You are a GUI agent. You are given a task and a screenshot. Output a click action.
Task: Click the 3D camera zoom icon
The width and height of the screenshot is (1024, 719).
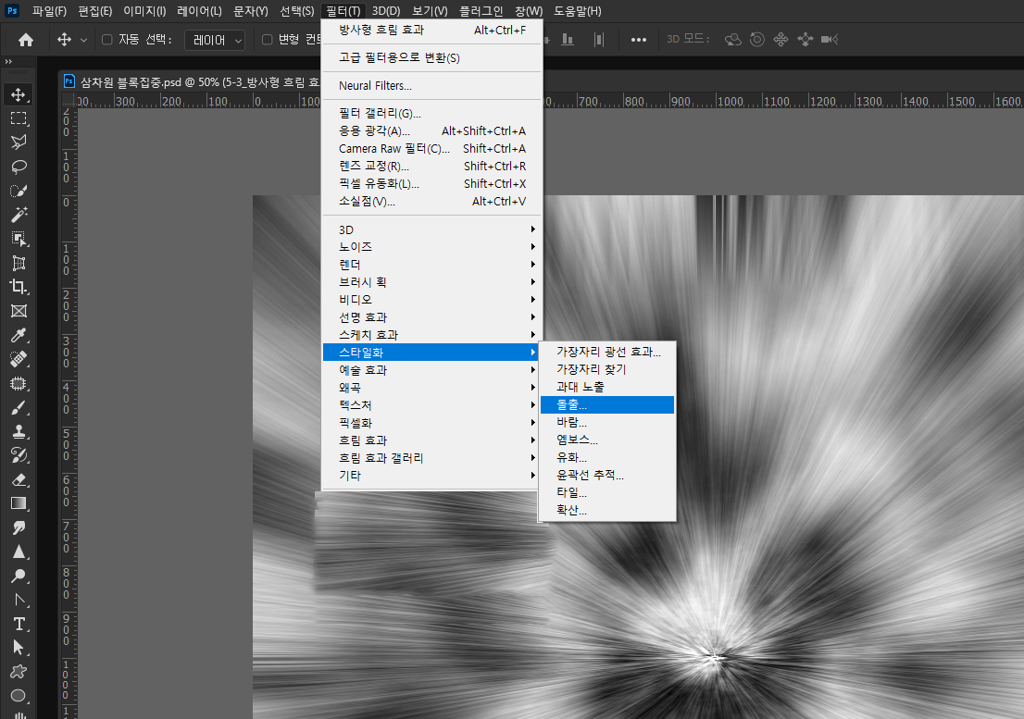(x=830, y=40)
